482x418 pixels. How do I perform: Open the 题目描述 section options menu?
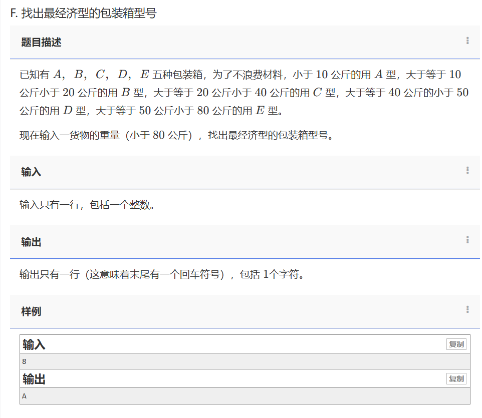(467, 41)
